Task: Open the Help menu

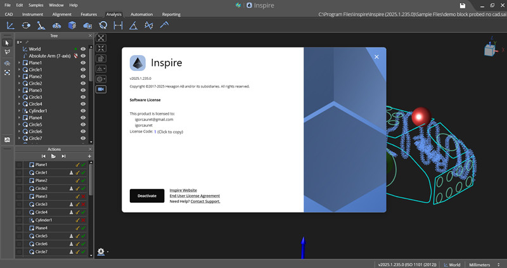Action: pos(74,5)
